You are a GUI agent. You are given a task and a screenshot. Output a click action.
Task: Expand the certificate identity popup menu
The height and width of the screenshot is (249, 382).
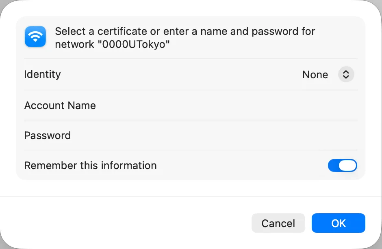(x=346, y=74)
